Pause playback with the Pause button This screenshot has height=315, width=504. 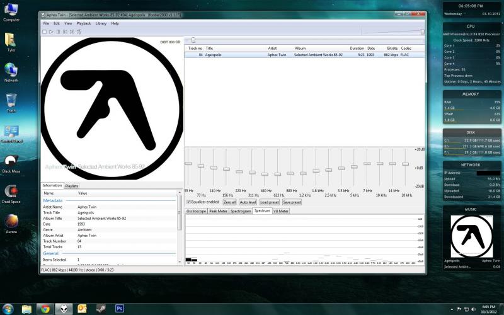pos(58,32)
